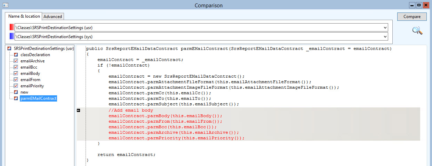Click the Comparison window system menu icon
Viewport: 432px width, 166px height.
point(5,5)
